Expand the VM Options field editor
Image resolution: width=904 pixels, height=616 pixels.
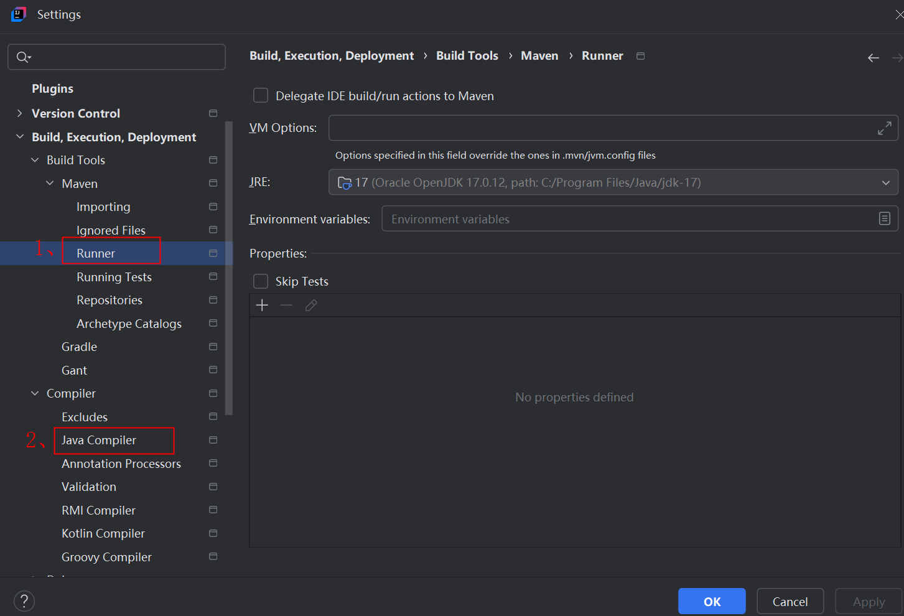coord(884,128)
